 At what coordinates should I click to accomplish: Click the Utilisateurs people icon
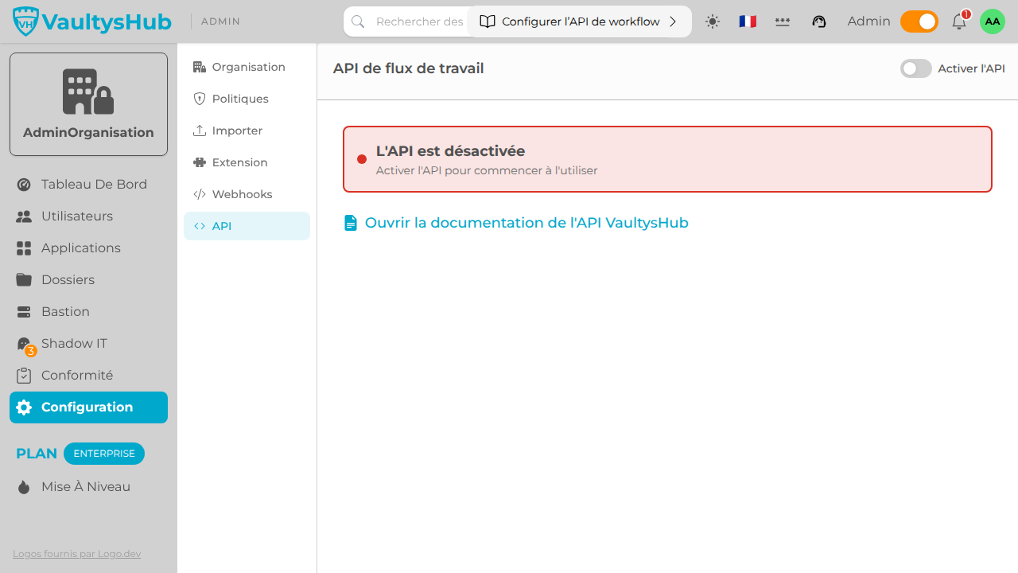[24, 216]
